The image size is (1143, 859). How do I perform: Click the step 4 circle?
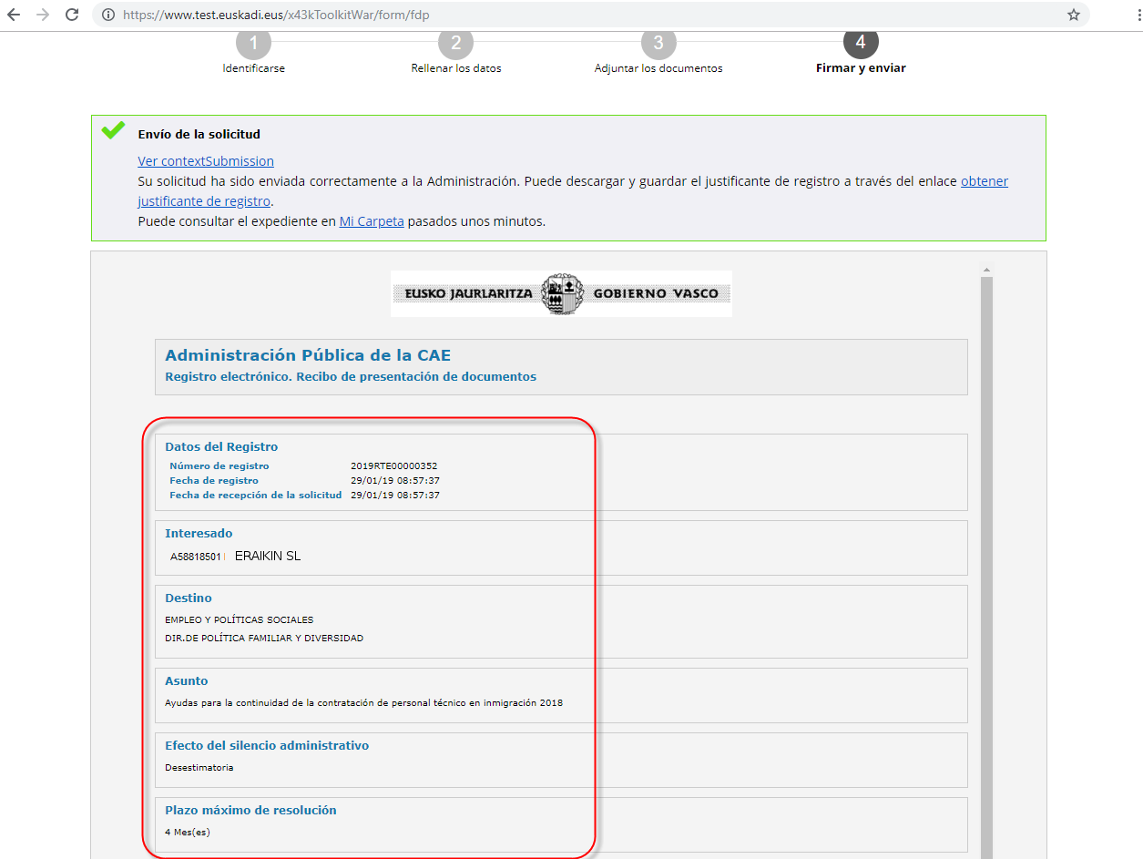pyautogui.click(x=861, y=43)
